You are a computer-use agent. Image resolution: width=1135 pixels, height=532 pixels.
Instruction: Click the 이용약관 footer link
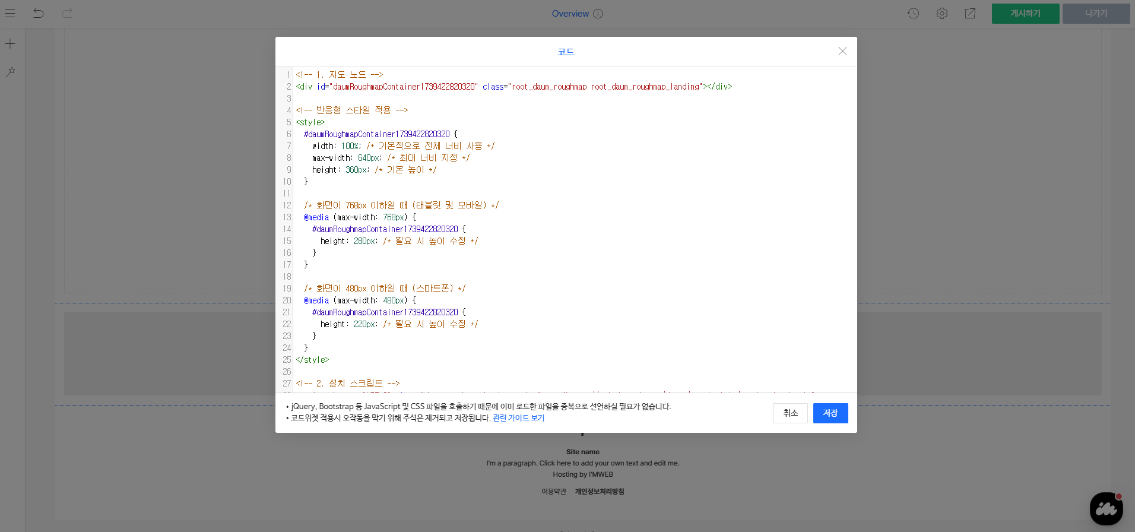click(x=554, y=492)
